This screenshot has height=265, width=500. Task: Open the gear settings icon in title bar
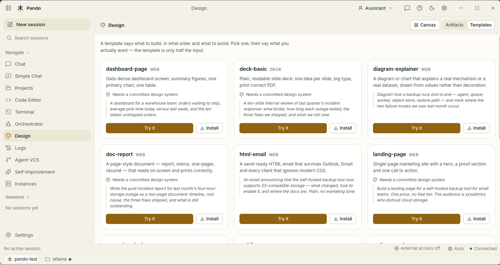[x=444, y=8]
